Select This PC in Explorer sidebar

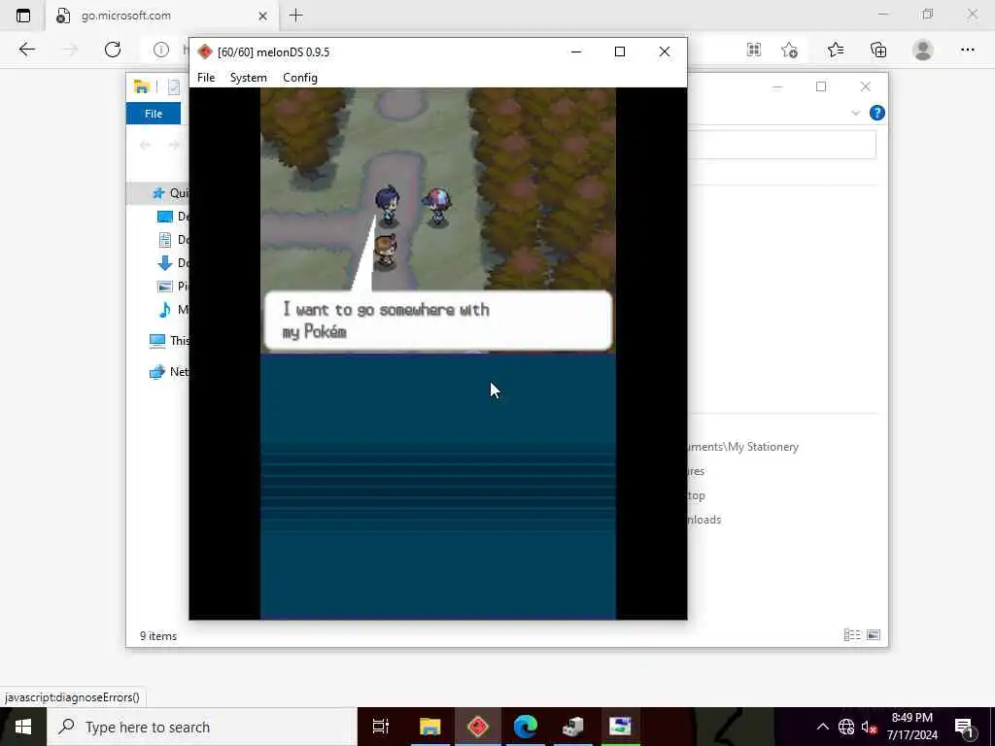pyautogui.click(x=169, y=341)
